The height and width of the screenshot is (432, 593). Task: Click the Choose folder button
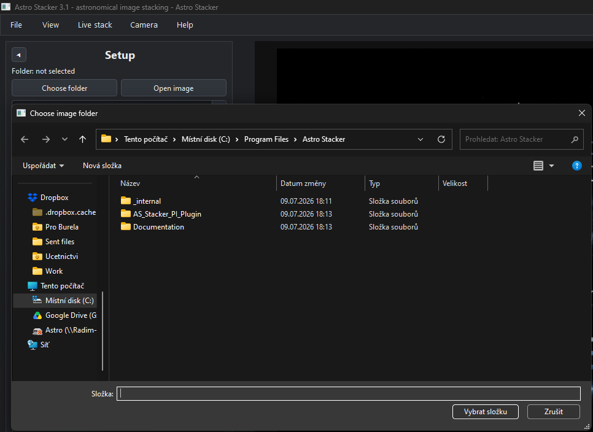(x=64, y=88)
